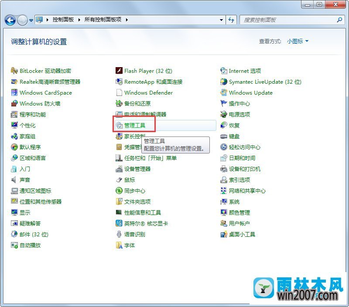Image resolution: width=349 pixels, height=307 pixels.
Task: Click the 同步中心 icon
Action: (119, 191)
